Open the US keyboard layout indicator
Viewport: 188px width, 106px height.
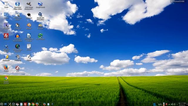[160, 105]
